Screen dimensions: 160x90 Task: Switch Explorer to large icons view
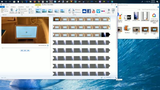click(x=158, y=38)
